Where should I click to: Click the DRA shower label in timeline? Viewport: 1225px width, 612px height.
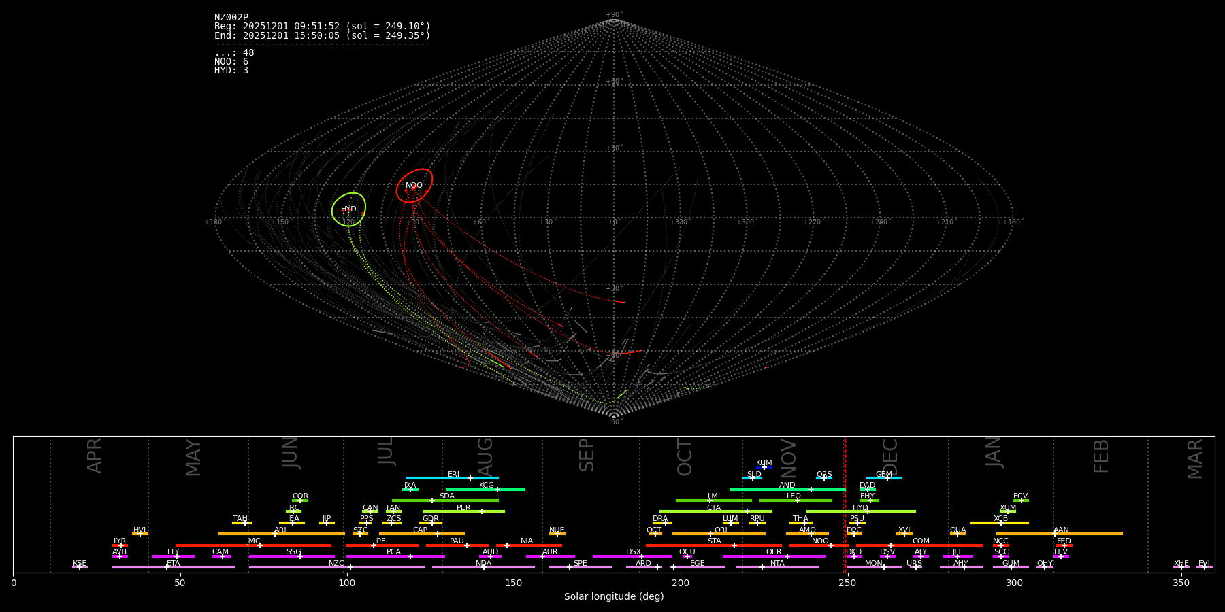[660, 519]
